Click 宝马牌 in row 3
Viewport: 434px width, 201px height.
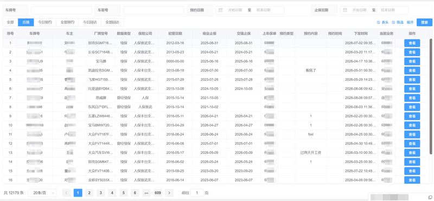[x=100, y=61]
